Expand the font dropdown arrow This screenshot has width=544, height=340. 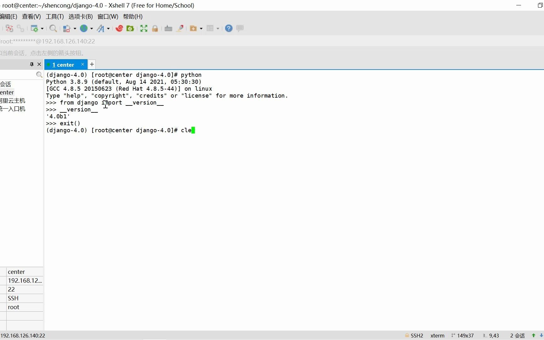click(108, 29)
